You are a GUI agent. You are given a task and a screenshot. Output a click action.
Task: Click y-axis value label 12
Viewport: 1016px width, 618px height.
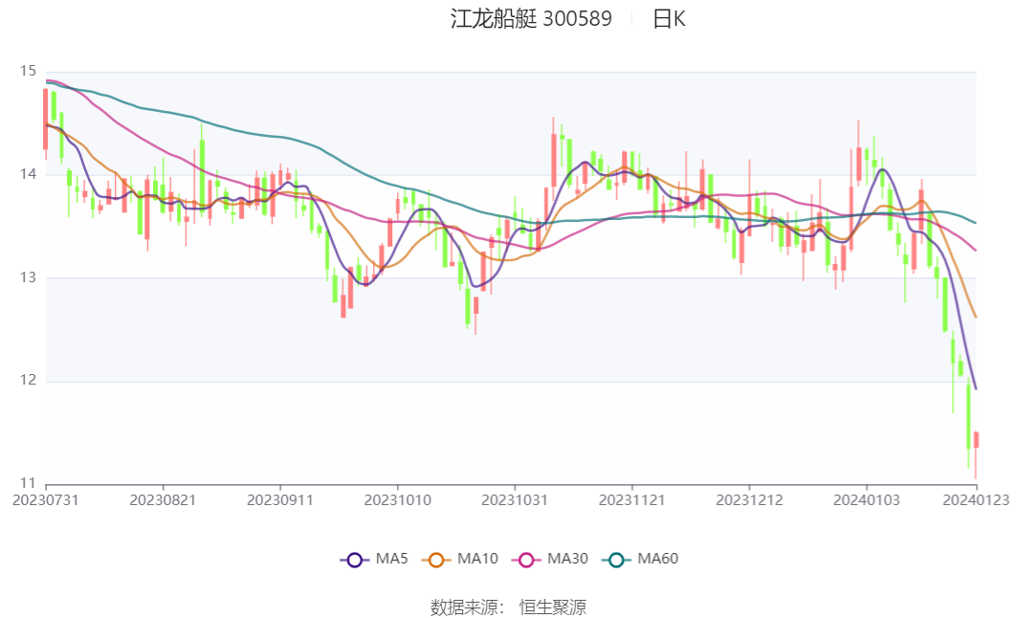tap(28, 380)
